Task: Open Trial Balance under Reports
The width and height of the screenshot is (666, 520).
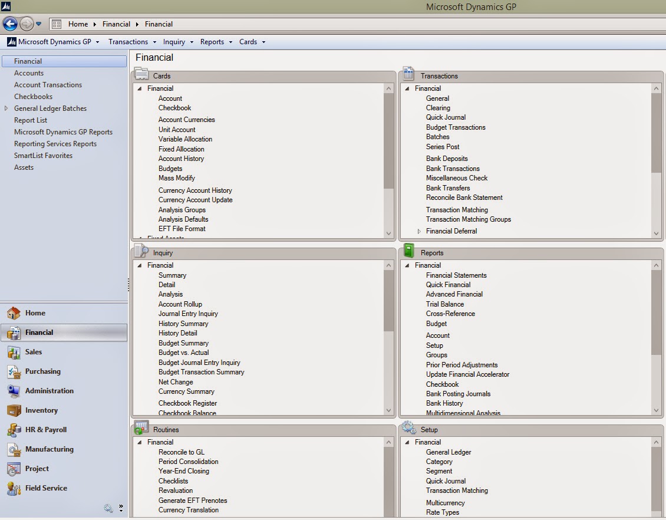Action: [x=445, y=304]
